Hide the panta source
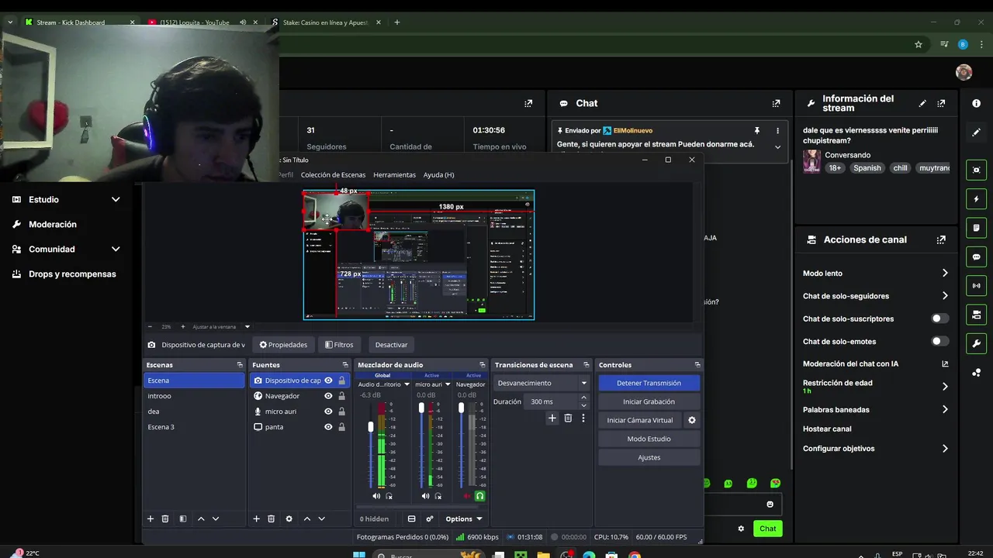The width and height of the screenshot is (993, 558). click(328, 427)
